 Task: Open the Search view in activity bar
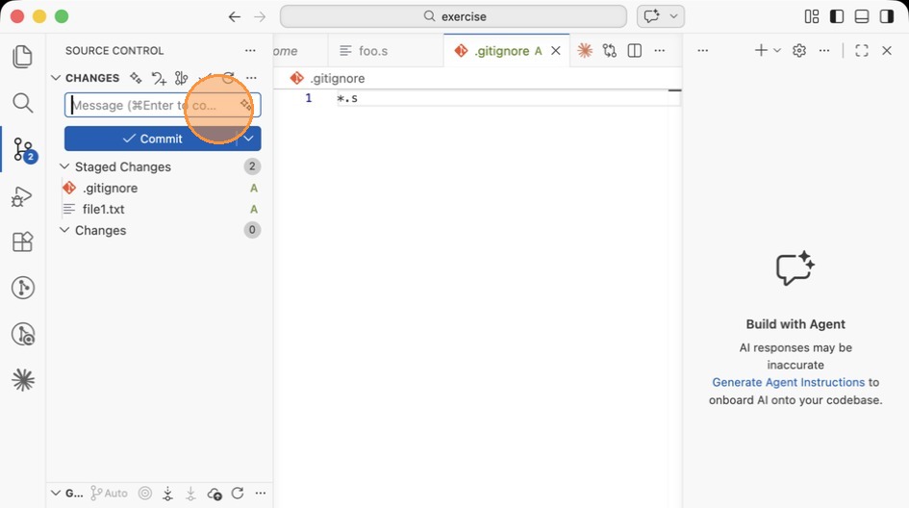[23, 103]
